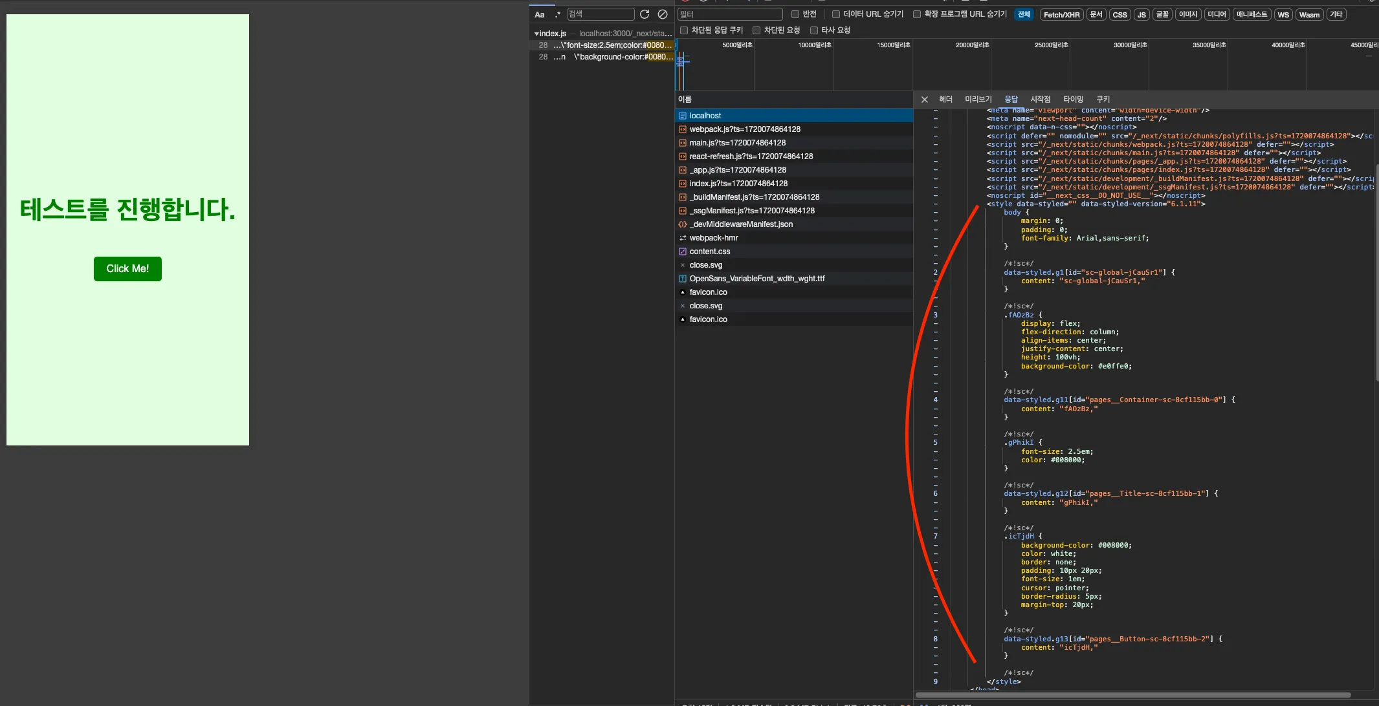Open the 헤더 headers tab
The width and height of the screenshot is (1379, 706).
(x=945, y=100)
